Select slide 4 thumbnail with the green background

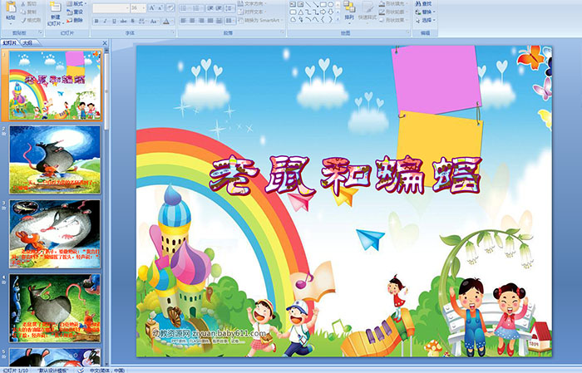point(55,307)
